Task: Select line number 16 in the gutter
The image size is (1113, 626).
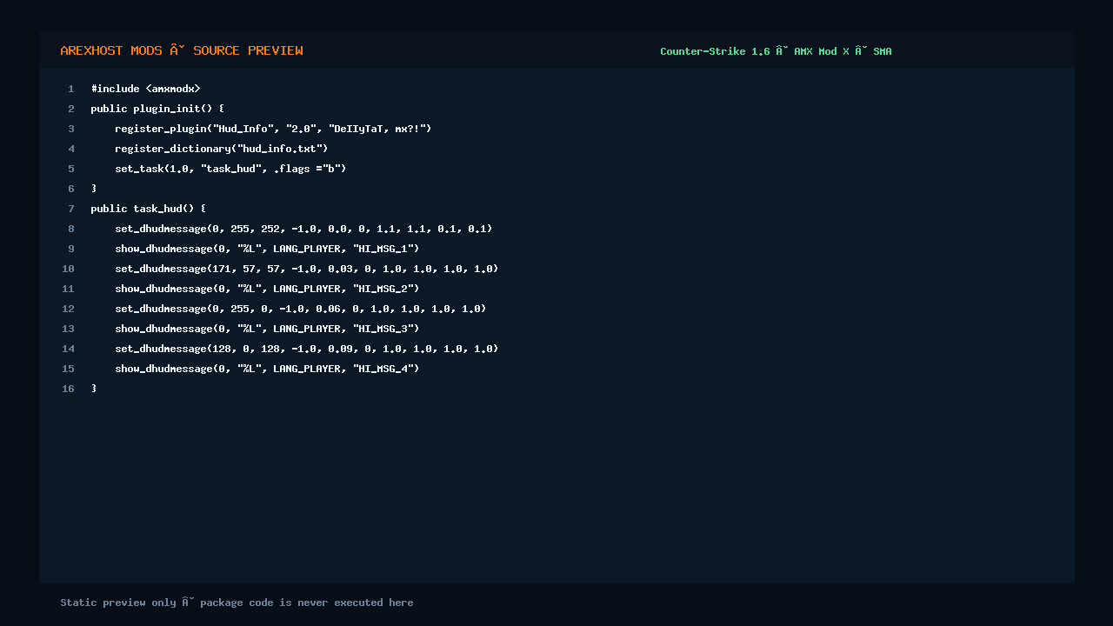Action: click(69, 389)
